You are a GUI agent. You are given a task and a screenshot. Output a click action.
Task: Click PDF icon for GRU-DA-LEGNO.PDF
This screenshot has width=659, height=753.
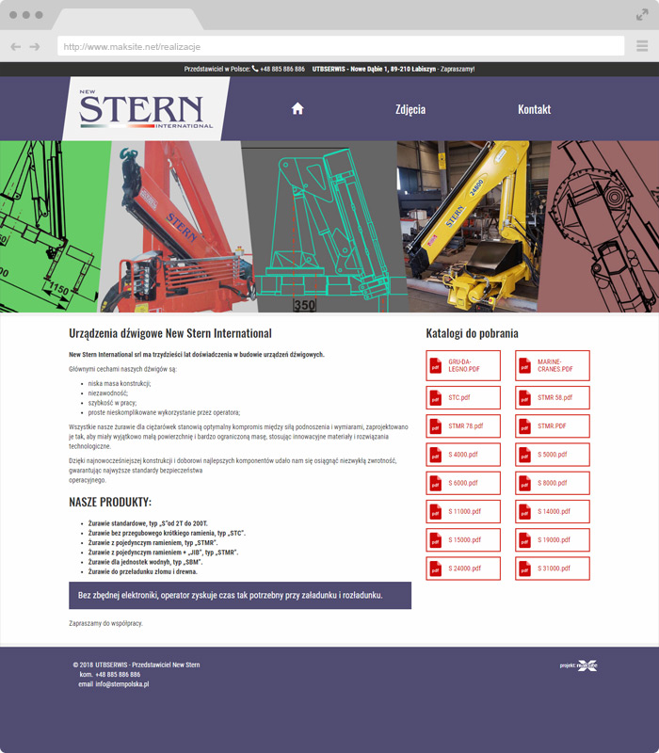click(x=436, y=366)
